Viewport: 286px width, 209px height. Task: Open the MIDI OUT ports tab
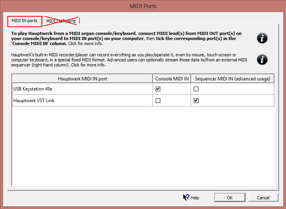[61, 21]
